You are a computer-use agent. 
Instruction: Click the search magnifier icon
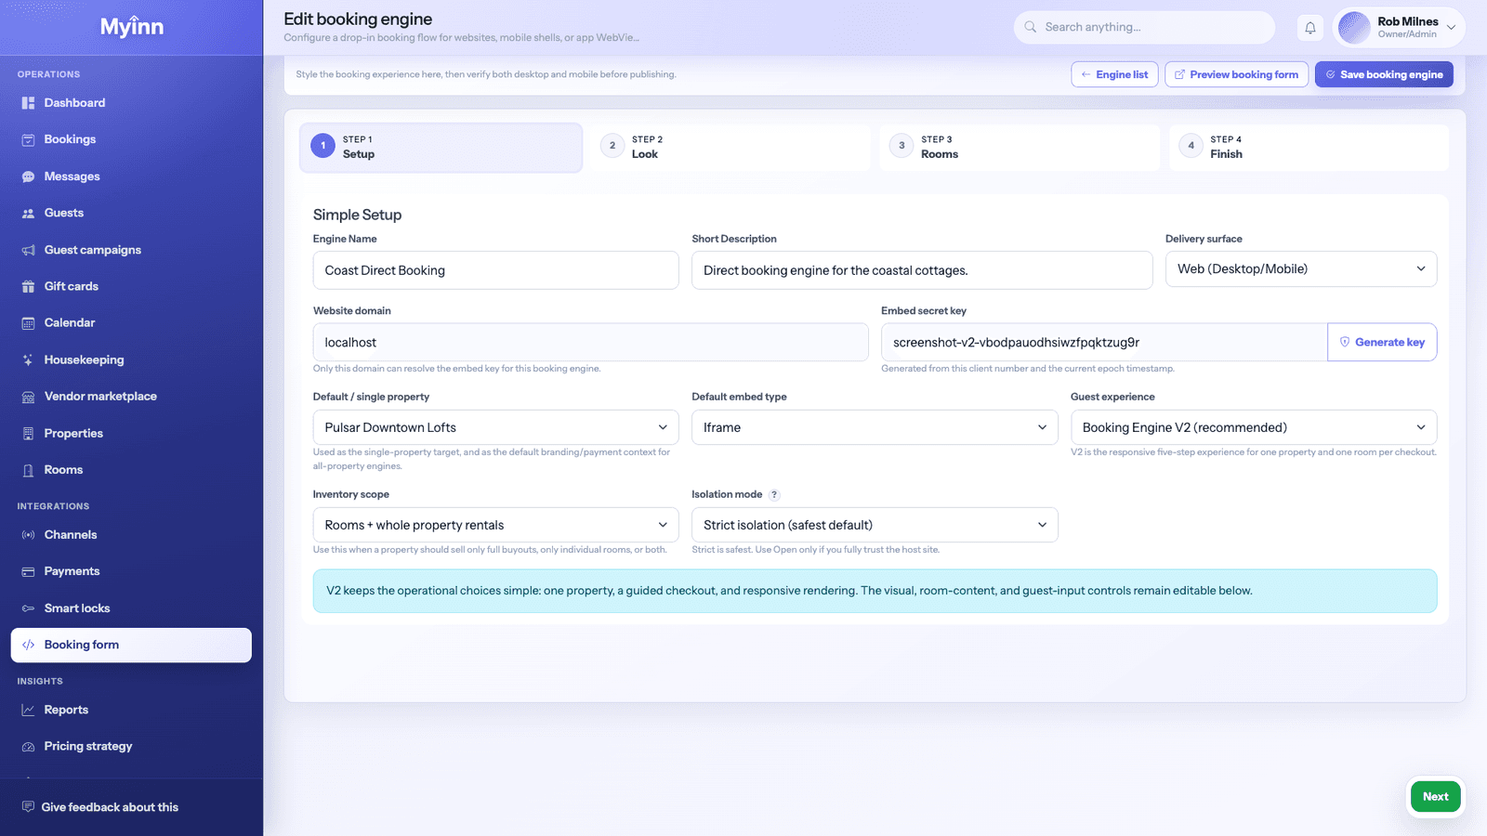(1030, 27)
